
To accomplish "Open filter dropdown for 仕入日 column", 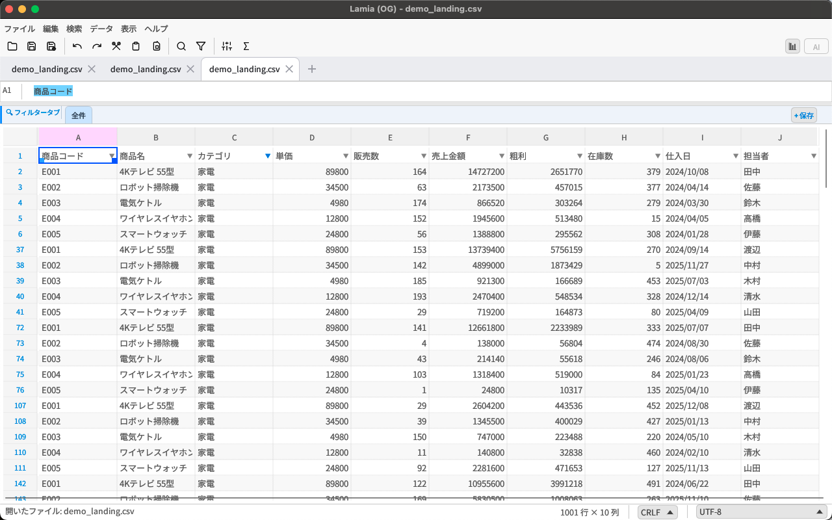I will coord(736,156).
